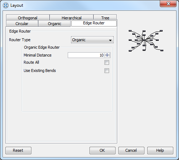Click the organic edge router preview image

[146, 41]
